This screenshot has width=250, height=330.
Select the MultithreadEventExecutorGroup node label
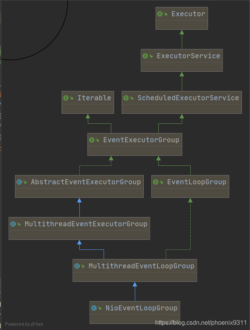click(86, 224)
